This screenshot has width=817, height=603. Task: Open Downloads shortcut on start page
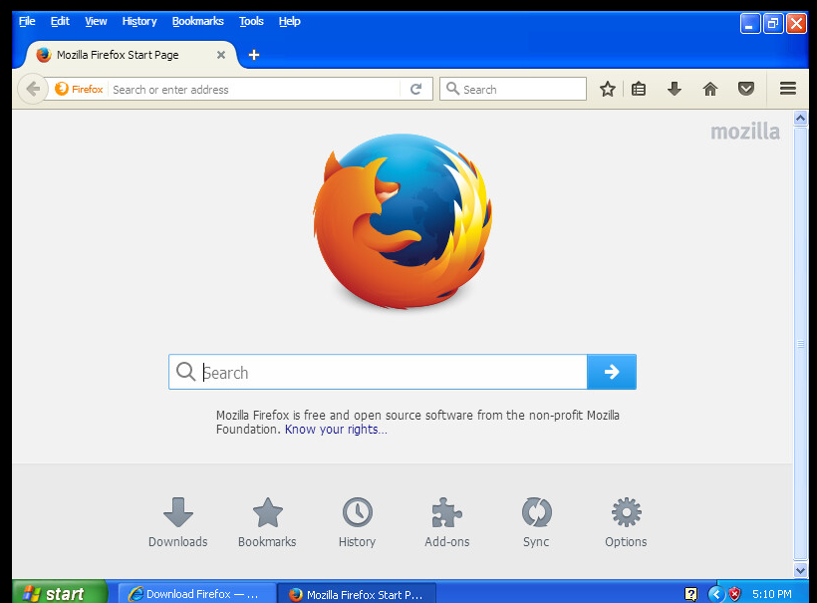(177, 522)
